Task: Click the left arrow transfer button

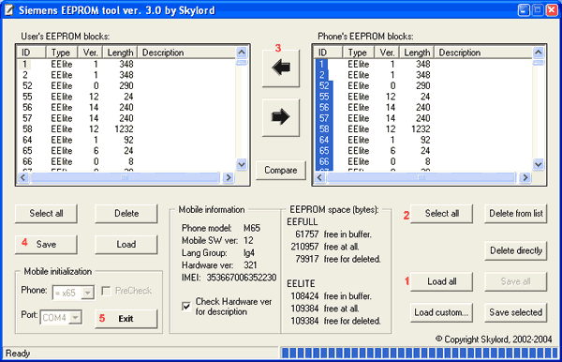Action: 281,68
